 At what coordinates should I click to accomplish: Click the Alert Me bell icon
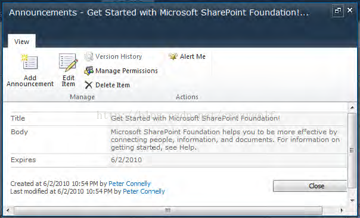click(x=173, y=56)
